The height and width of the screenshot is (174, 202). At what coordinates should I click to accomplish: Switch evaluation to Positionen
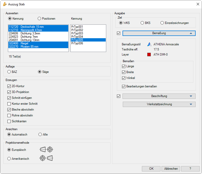(39, 19)
